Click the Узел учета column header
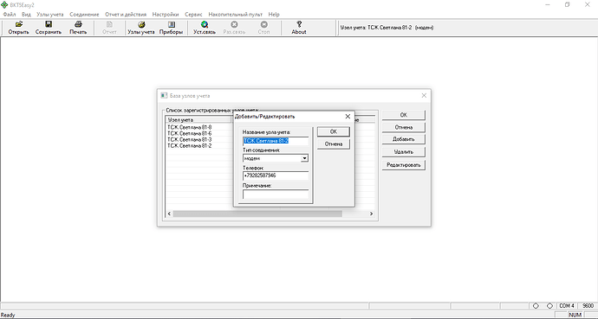Screen dimensions: 598x319 coord(198,120)
